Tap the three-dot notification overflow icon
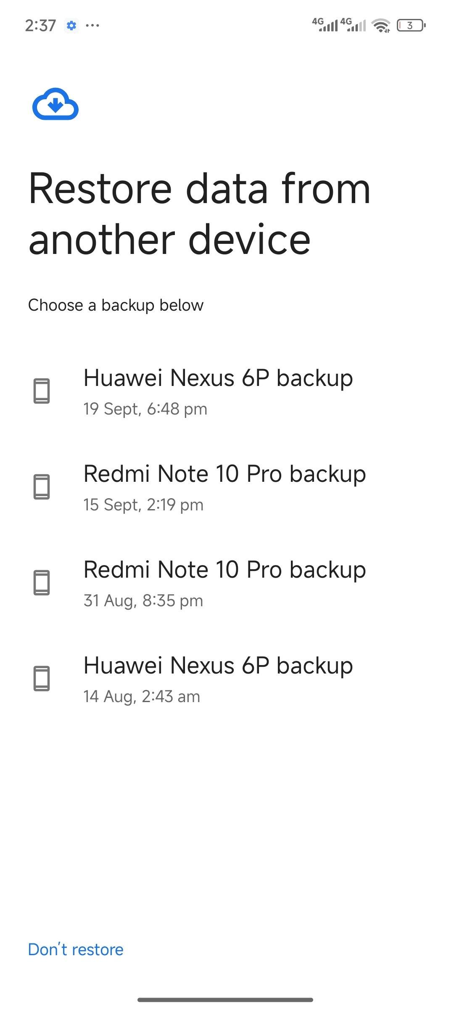Image resolution: width=454 pixels, height=1009 pixels. pyautogui.click(x=92, y=26)
